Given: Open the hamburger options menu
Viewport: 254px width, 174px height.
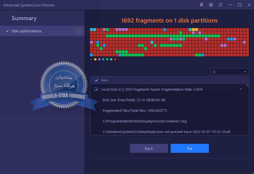Looking at the screenshot, I should [x=221, y=5].
